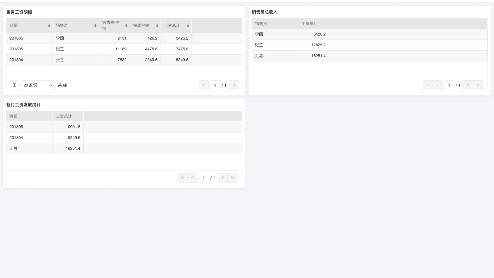Jump to first page of 销售员总收入 table
Image resolution: width=494 pixels, height=278 pixels.
(428, 85)
